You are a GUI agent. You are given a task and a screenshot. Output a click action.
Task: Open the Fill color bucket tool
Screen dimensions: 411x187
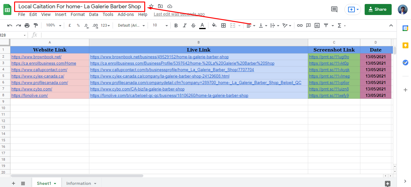click(214, 25)
